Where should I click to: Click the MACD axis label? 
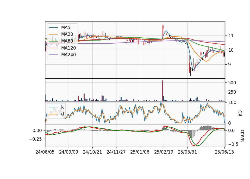tap(242, 136)
